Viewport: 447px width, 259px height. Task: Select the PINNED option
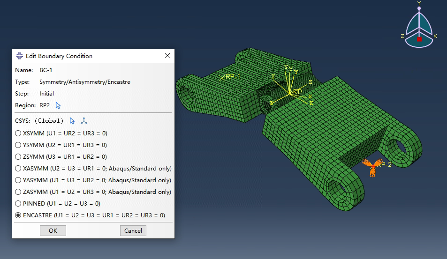point(18,203)
